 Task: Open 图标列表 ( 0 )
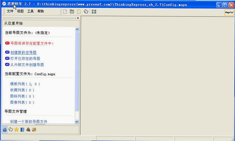click(x=22, y=96)
